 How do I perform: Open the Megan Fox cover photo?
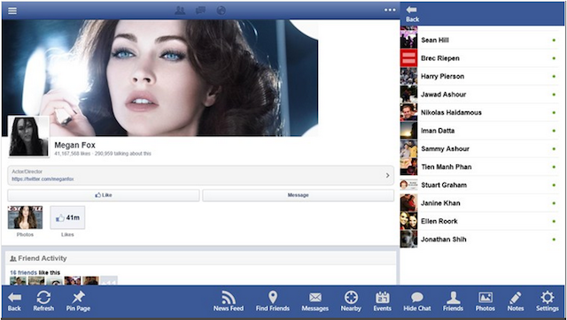coord(159,78)
